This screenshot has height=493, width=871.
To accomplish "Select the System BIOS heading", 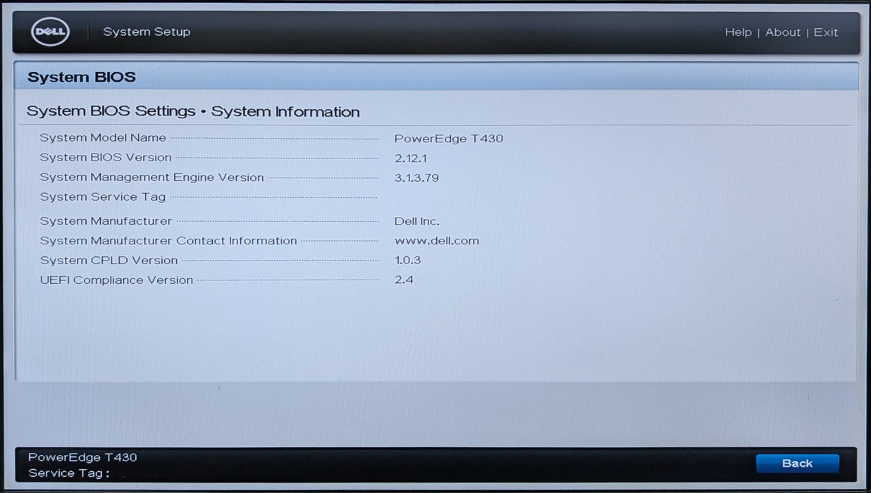I will pos(82,77).
